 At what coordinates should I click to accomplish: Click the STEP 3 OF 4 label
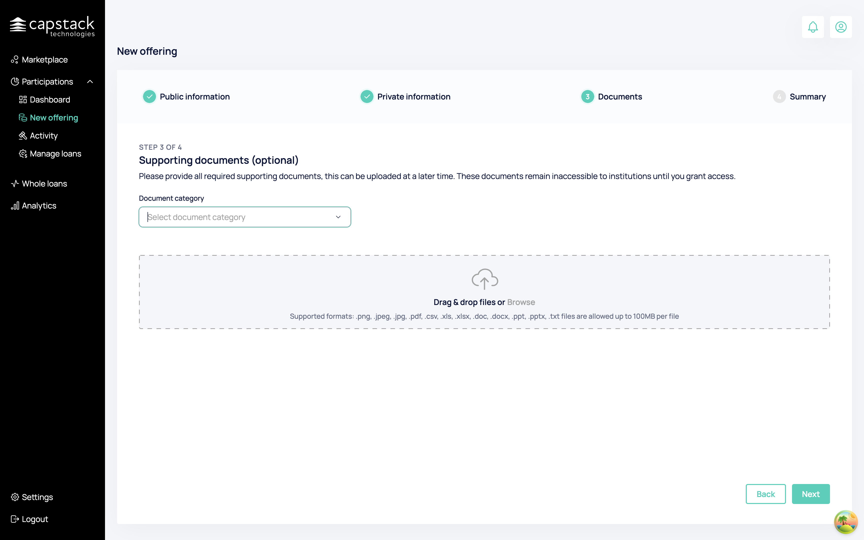(160, 147)
